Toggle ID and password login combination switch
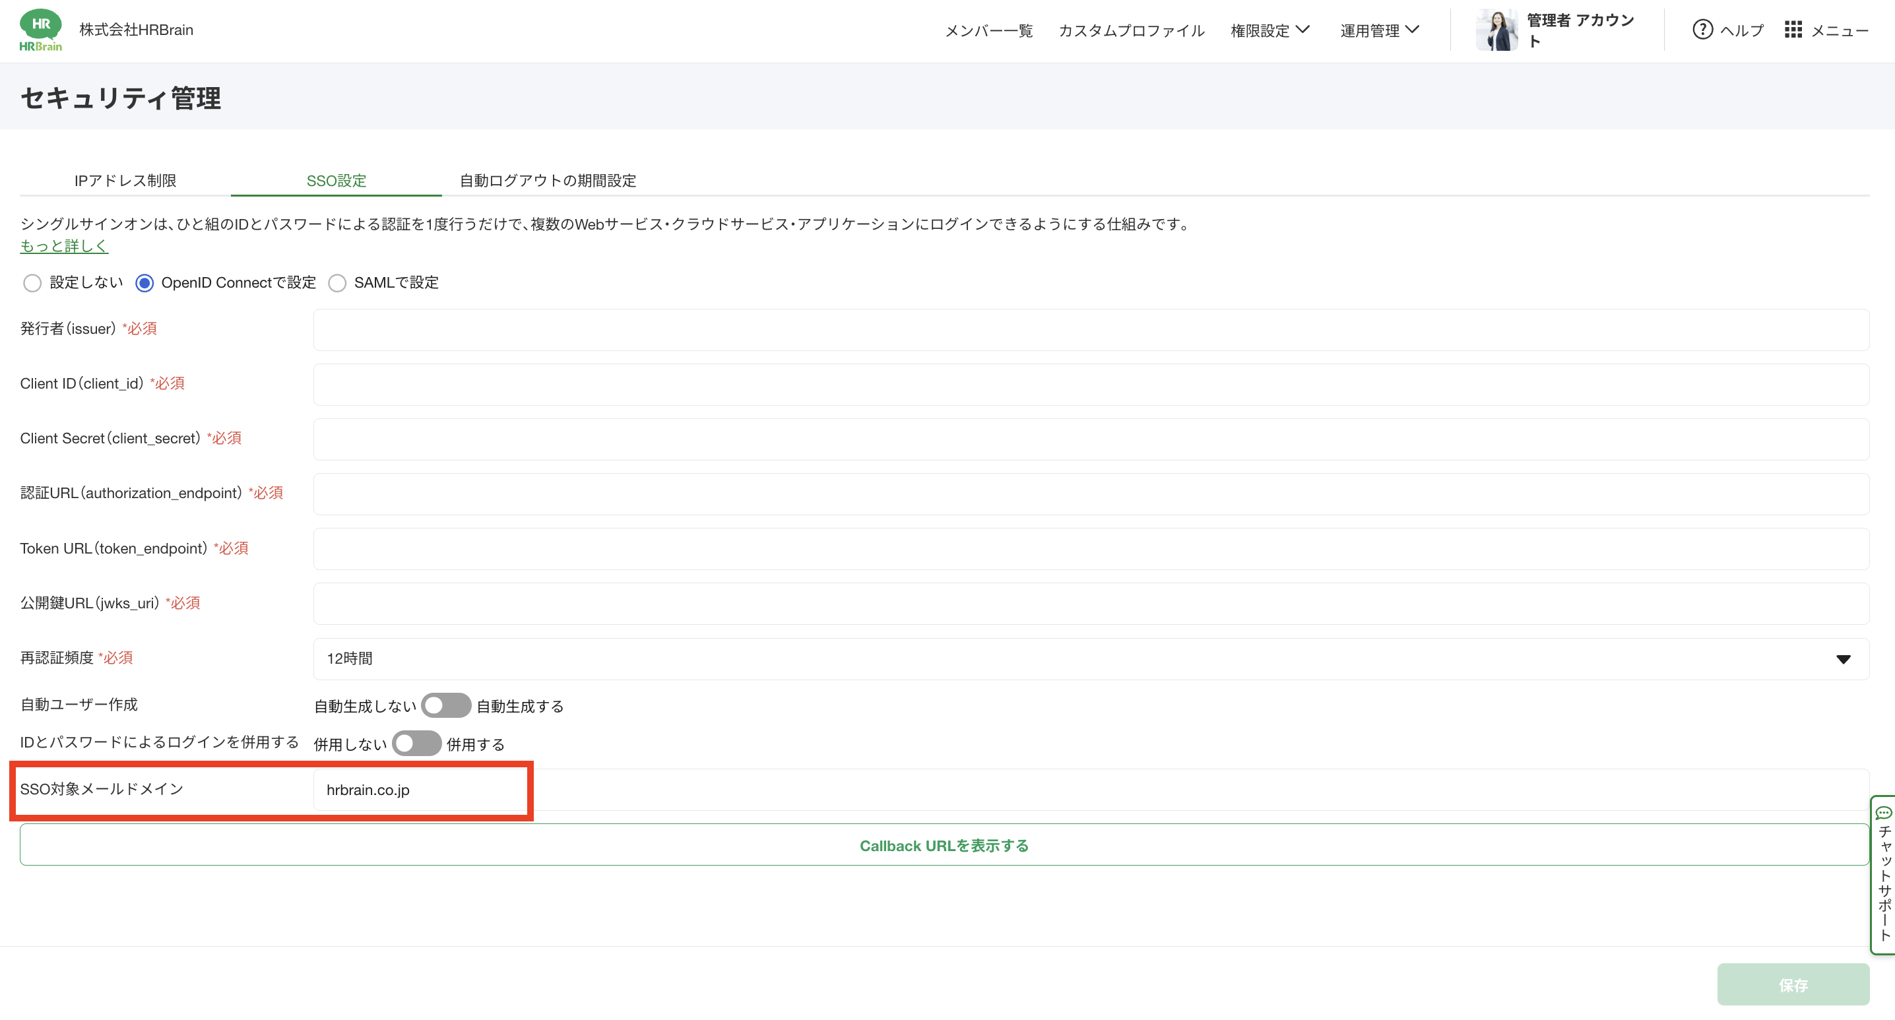Screen dimensions: 1895x1020 (x=416, y=744)
